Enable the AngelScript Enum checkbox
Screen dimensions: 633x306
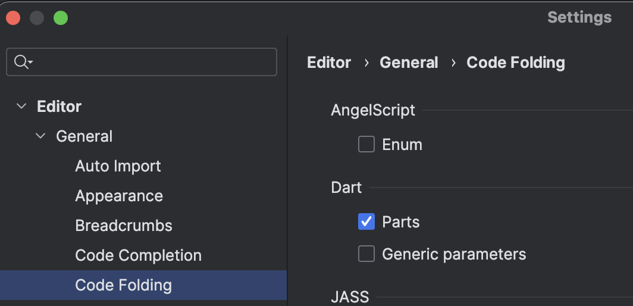click(x=366, y=145)
